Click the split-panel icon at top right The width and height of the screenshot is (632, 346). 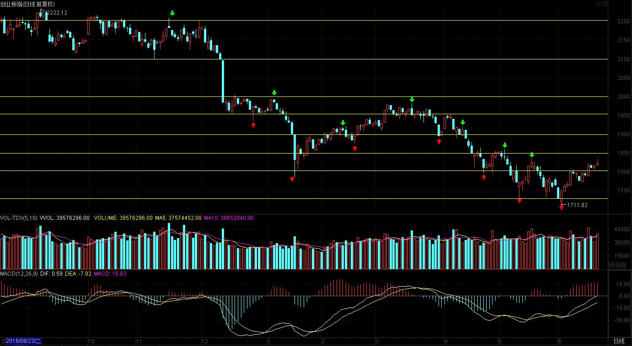tap(604, 4)
